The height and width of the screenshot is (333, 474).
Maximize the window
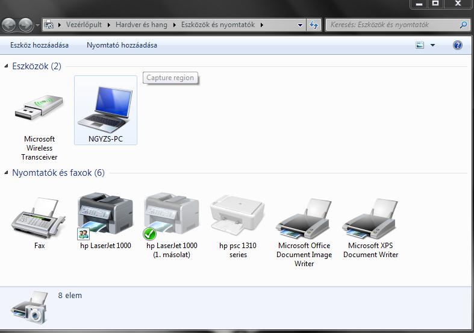click(435, 4)
